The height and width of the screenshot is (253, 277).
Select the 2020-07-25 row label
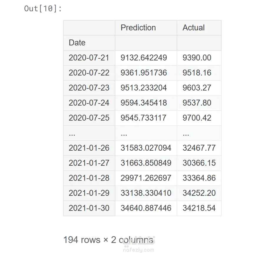point(89,118)
